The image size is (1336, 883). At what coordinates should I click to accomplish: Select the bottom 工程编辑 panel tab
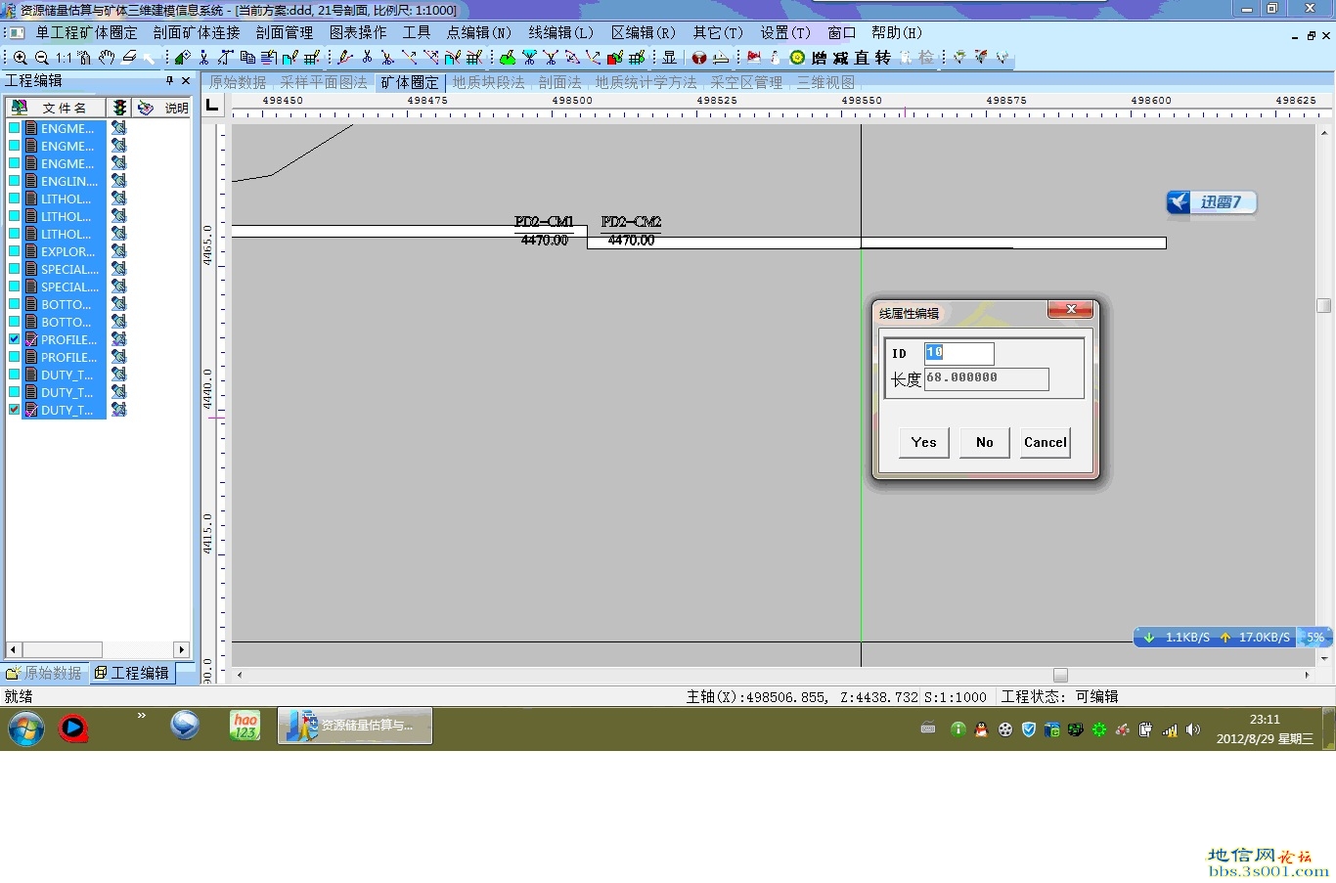[132, 673]
